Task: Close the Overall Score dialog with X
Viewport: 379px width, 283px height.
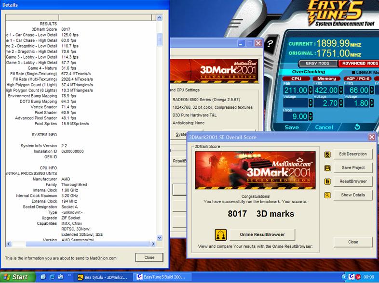Action: [371, 137]
